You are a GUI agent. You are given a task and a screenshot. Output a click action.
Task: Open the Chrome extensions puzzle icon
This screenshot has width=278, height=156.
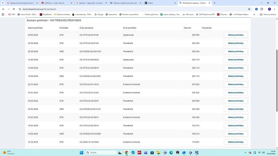(262, 9)
